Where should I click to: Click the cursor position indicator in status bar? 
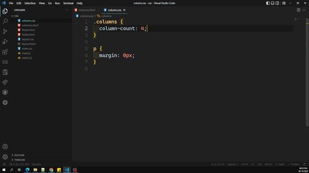218,164
